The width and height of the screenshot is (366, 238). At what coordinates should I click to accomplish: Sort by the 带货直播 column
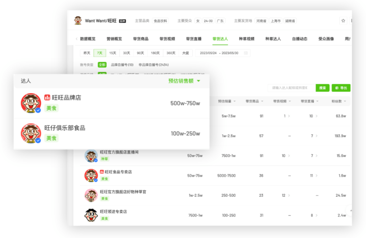coord(309,101)
